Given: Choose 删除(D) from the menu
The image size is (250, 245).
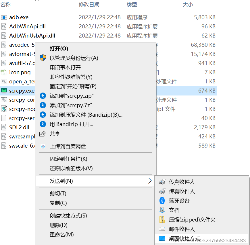Looking at the screenshot, I should (59, 225).
